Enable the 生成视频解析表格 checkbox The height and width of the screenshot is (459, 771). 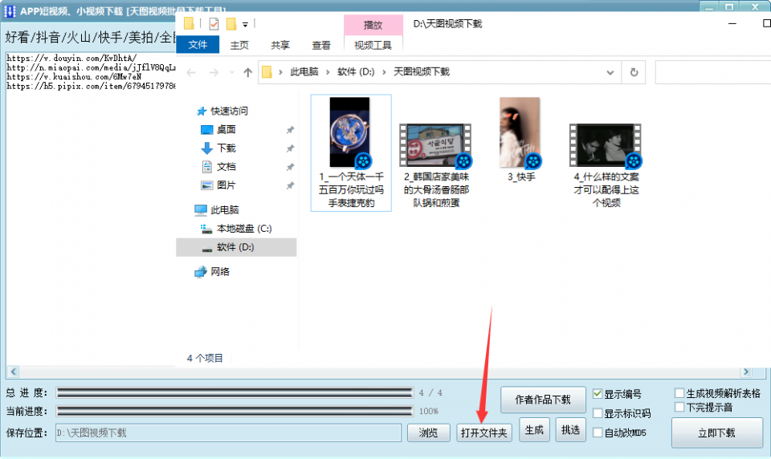[x=679, y=393]
